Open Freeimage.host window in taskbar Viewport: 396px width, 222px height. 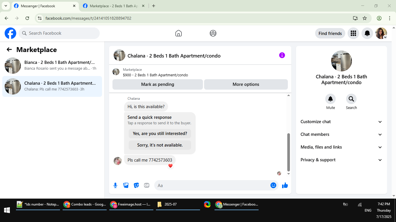(x=131, y=204)
